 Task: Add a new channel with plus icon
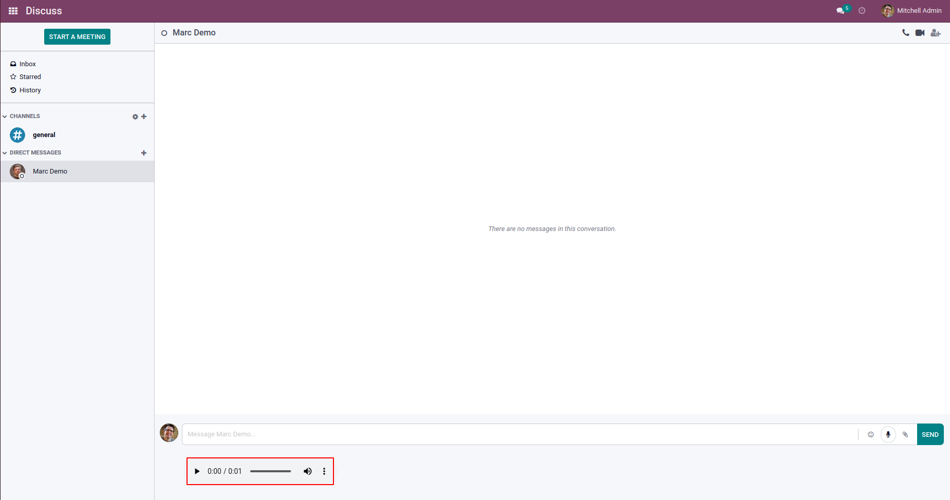click(144, 117)
